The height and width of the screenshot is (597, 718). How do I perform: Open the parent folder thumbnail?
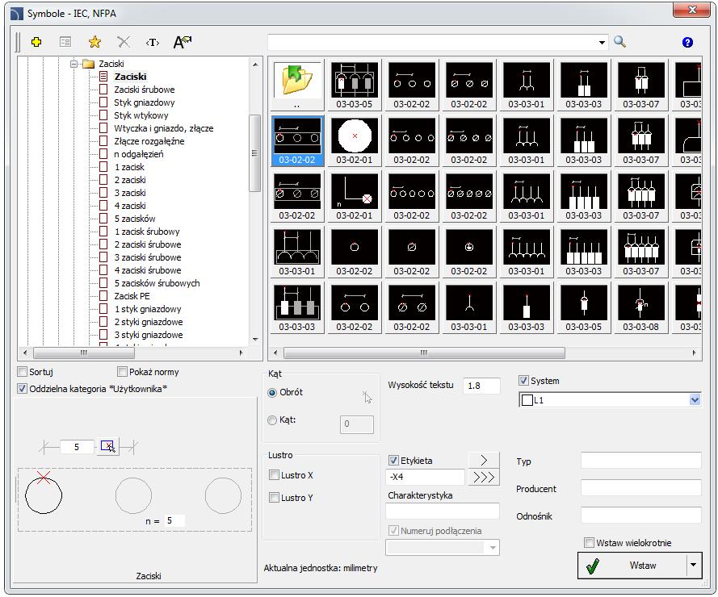tap(297, 85)
